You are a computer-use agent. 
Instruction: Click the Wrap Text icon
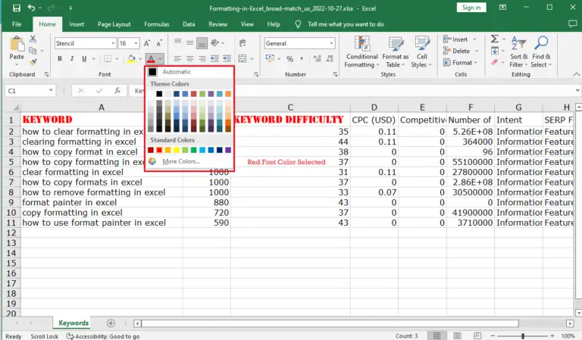coord(242,42)
